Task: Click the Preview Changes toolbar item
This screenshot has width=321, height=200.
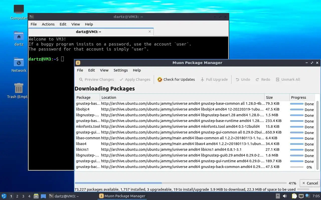Action: click(x=97, y=79)
